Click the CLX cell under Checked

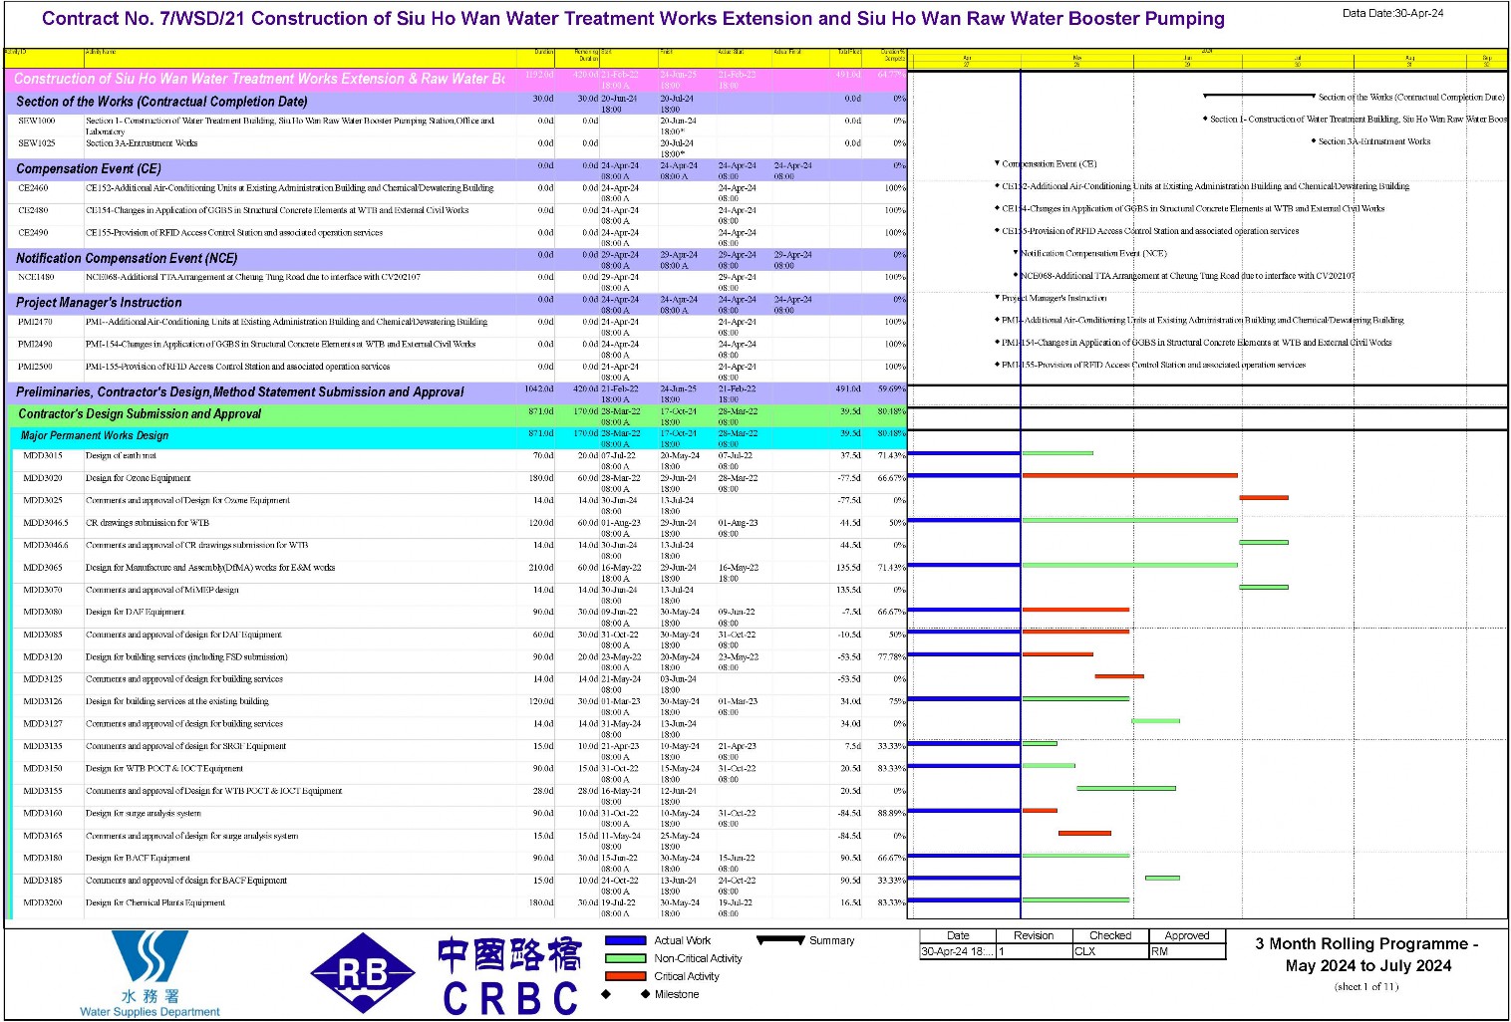tap(1110, 952)
